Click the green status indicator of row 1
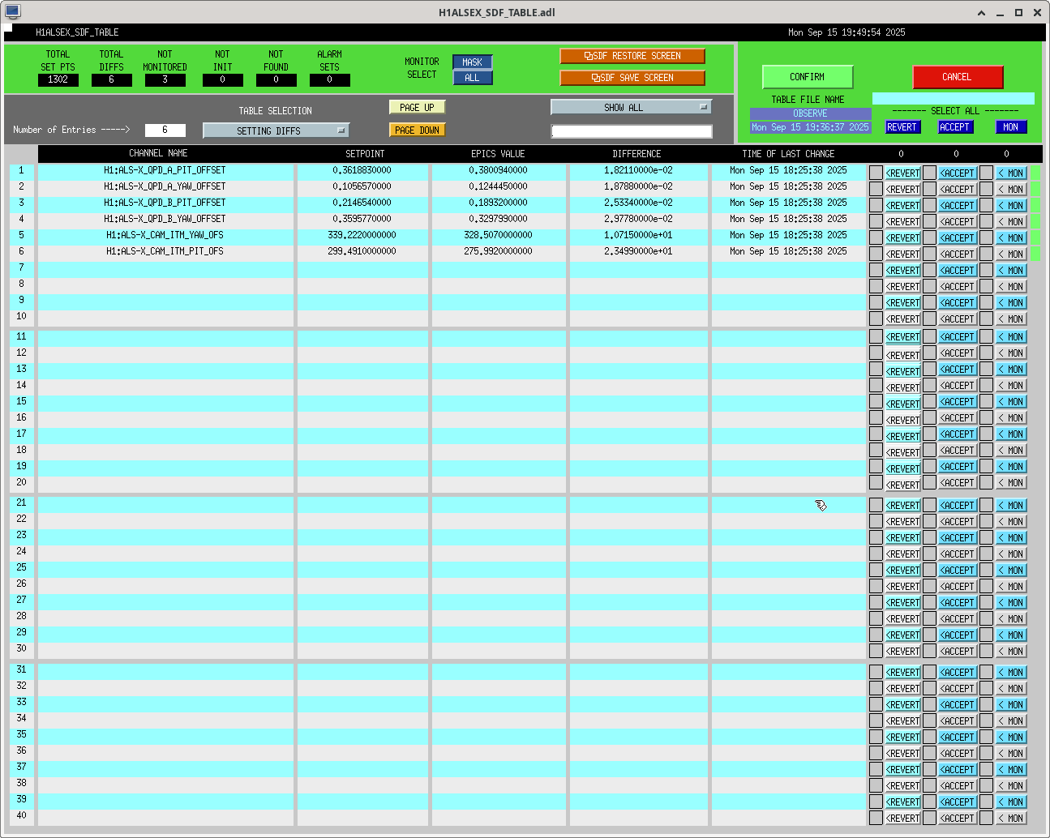 click(1035, 173)
